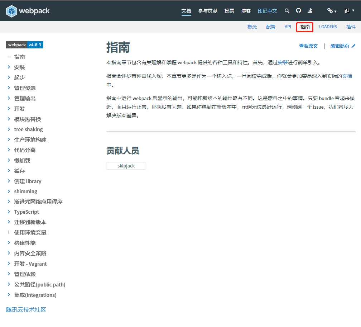Viewport: 361px width, 327px height.
Task: Open the 迁移到新版本 sidebar item
Action: point(30,222)
